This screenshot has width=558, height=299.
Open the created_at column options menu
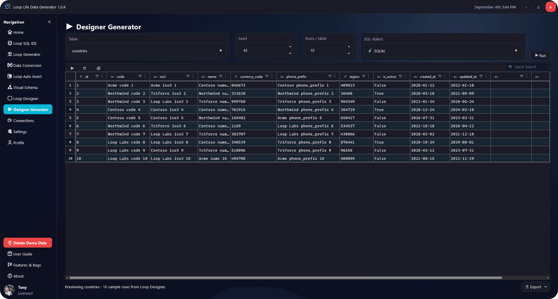(445, 76)
